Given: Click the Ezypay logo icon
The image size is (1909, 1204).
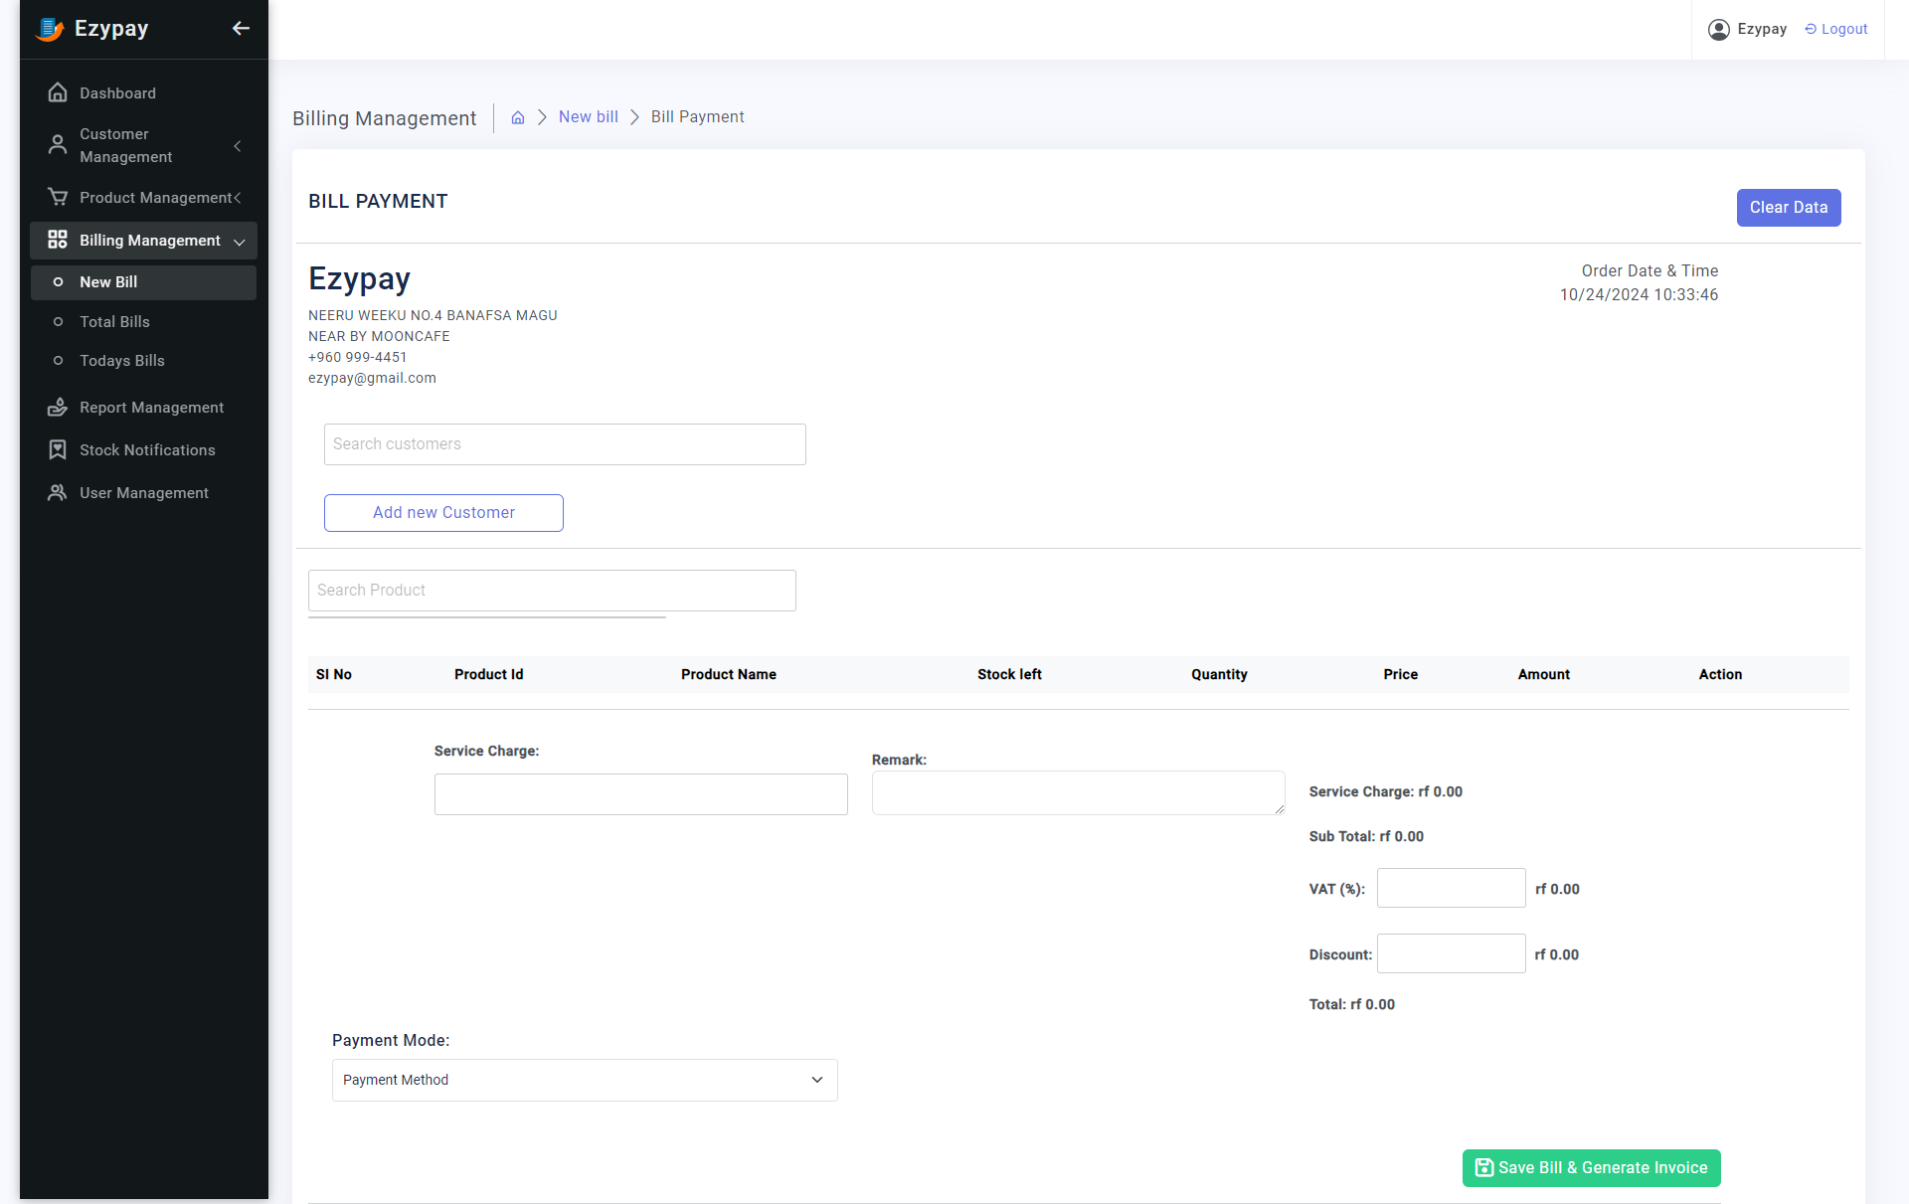Looking at the screenshot, I should (50, 29).
